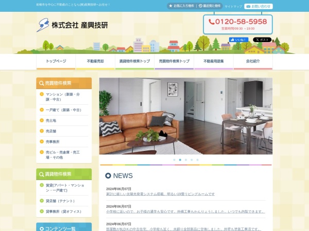Go to first slideshow dot

[x=174, y=160]
